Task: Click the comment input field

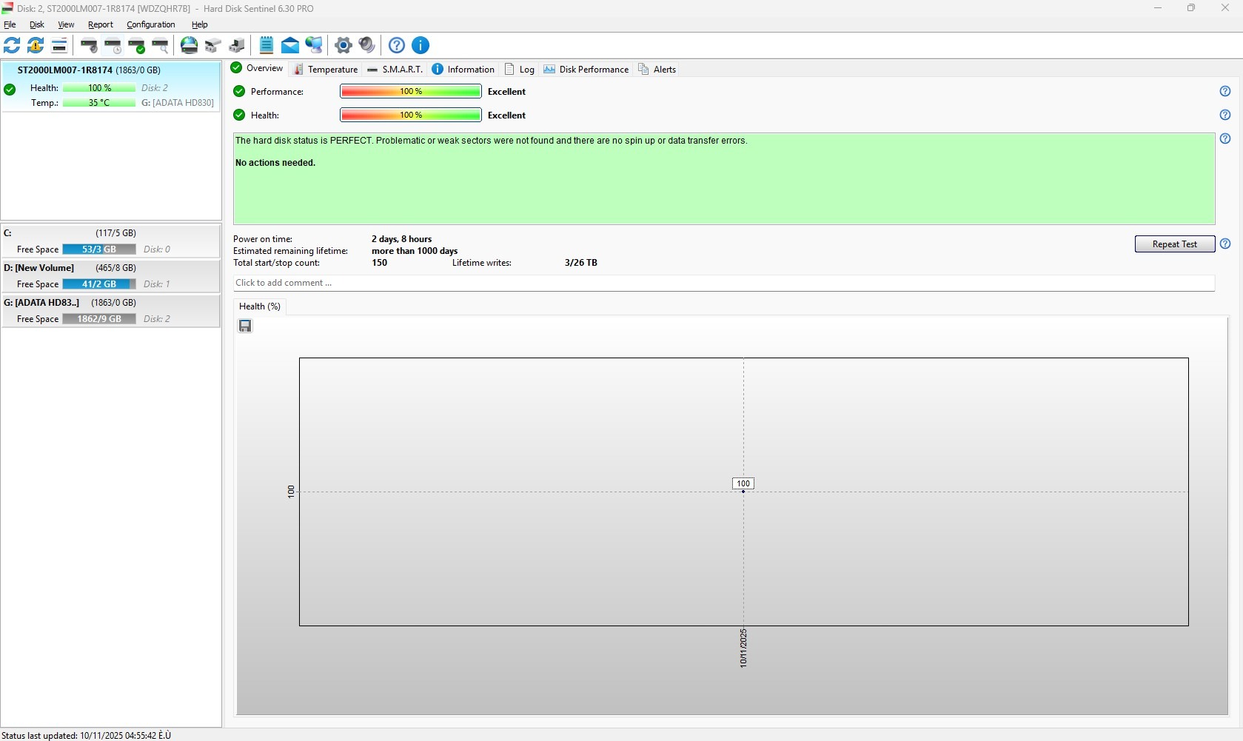Action: point(724,283)
